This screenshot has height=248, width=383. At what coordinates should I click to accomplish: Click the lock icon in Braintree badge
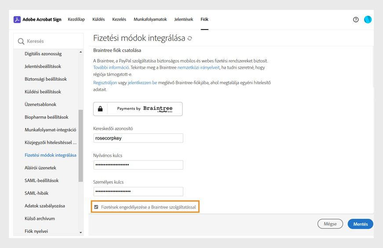pos(100,109)
